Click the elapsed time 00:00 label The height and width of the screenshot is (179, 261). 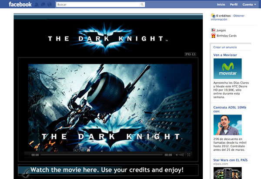[35, 155]
